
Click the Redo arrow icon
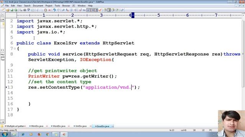tap(59, 10)
